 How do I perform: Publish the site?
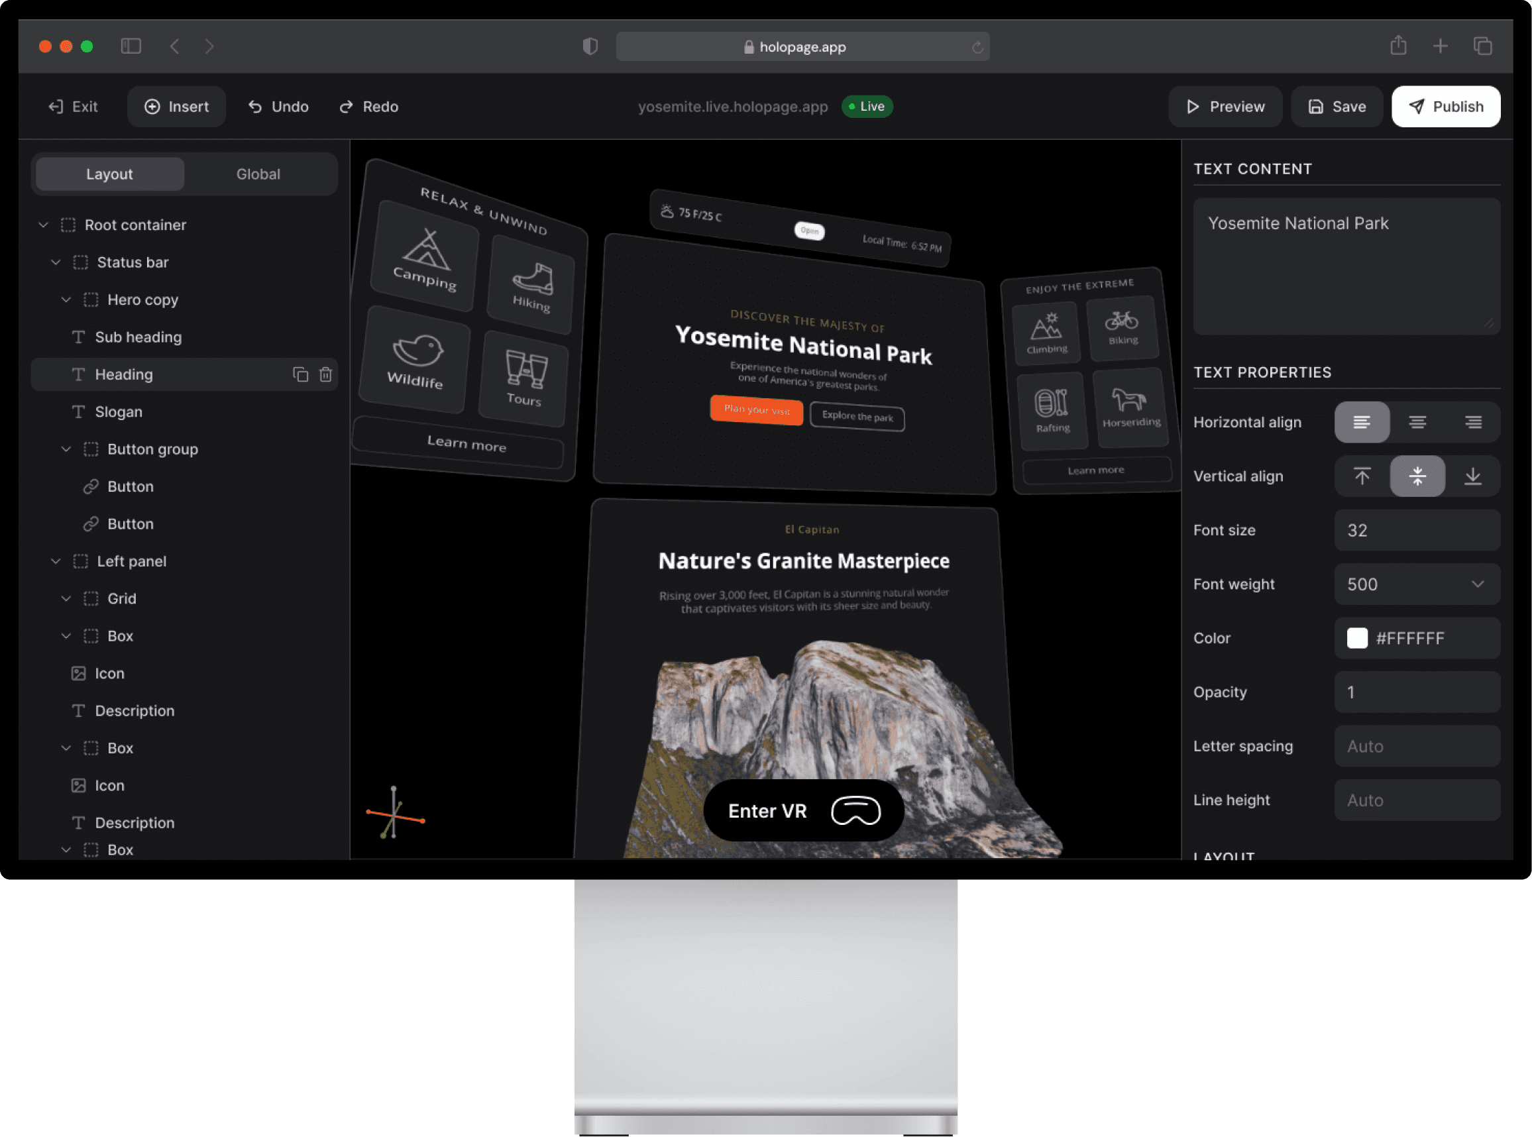pyautogui.click(x=1445, y=107)
